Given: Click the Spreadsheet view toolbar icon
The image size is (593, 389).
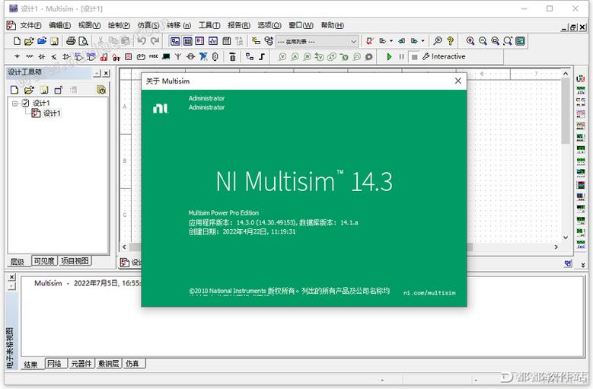Looking at the screenshot, I should pos(187,41).
